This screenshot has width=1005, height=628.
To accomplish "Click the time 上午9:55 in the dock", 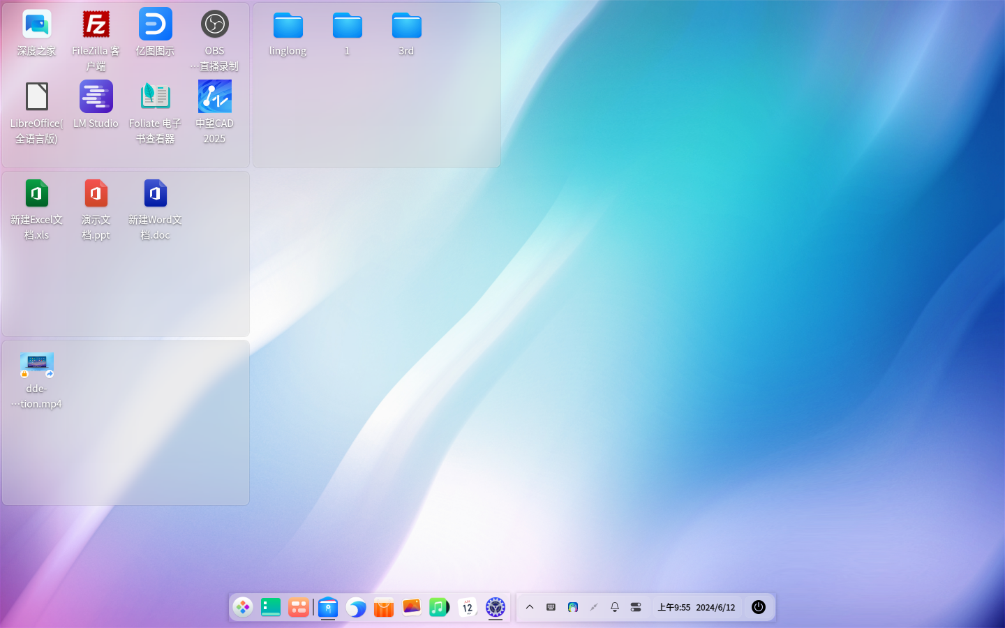I will (x=673, y=607).
